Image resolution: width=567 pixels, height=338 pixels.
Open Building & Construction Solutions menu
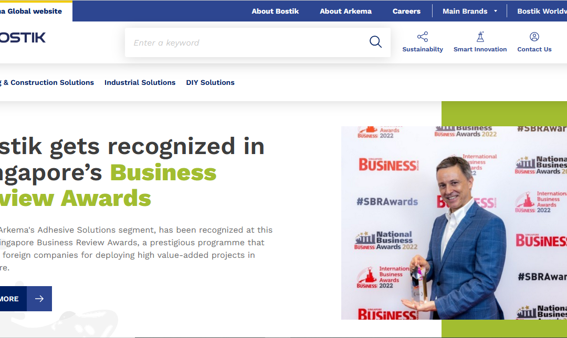point(47,82)
